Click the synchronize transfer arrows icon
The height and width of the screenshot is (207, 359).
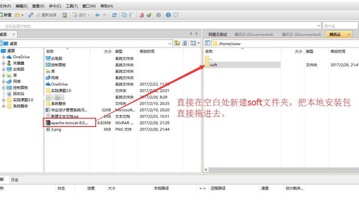tap(114, 15)
